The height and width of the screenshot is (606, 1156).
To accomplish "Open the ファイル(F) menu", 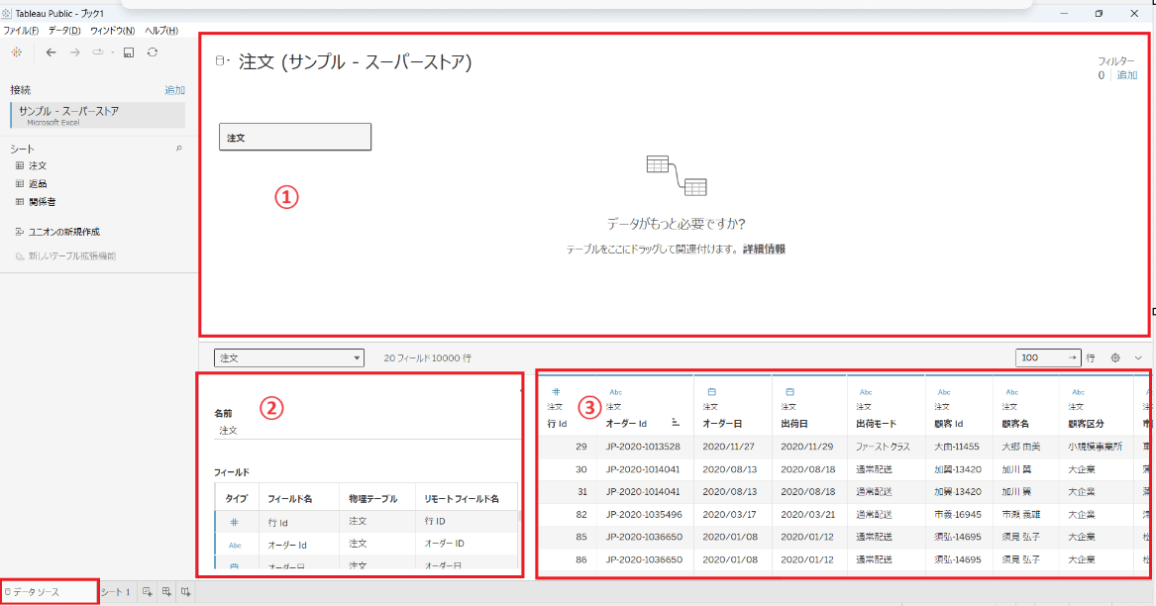I will click(x=21, y=31).
